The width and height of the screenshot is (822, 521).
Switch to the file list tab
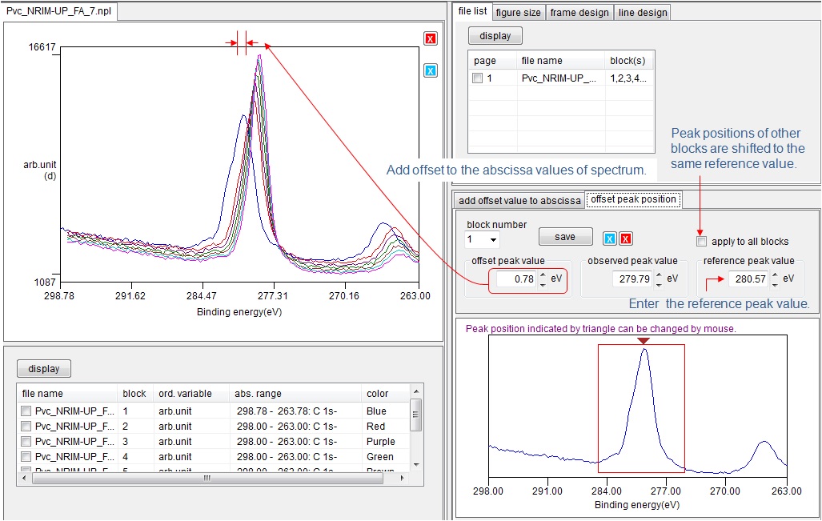tap(472, 11)
